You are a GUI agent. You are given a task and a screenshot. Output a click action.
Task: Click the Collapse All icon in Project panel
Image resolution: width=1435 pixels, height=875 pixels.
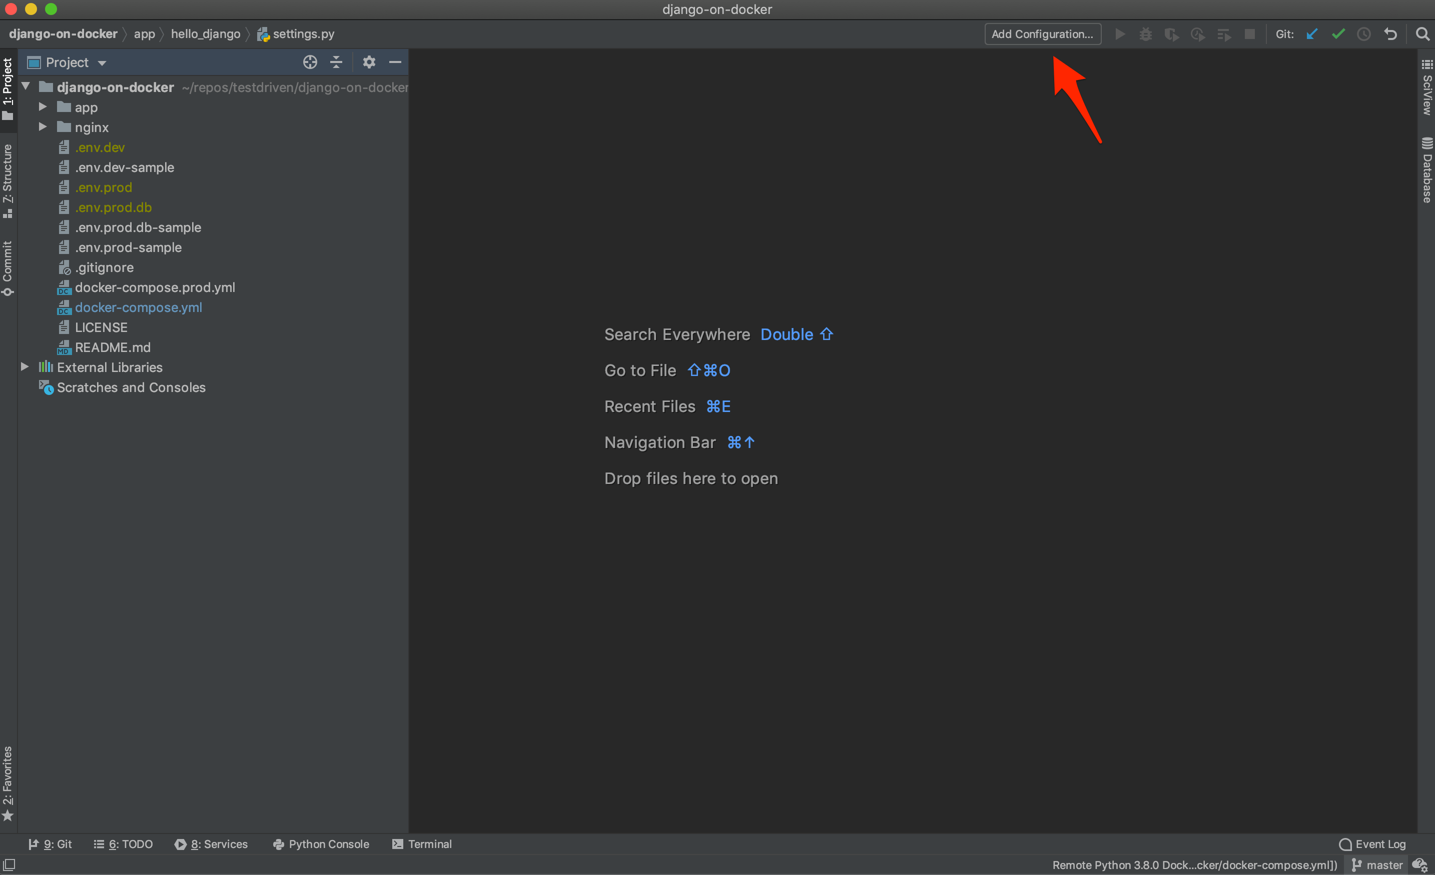(x=335, y=63)
